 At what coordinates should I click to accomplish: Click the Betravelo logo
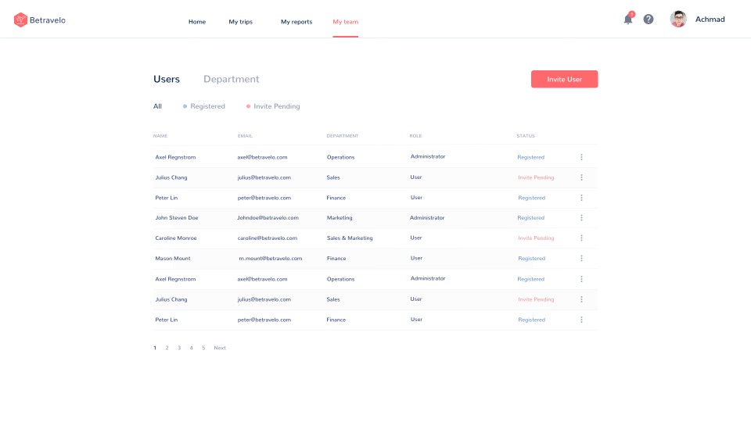(x=40, y=20)
